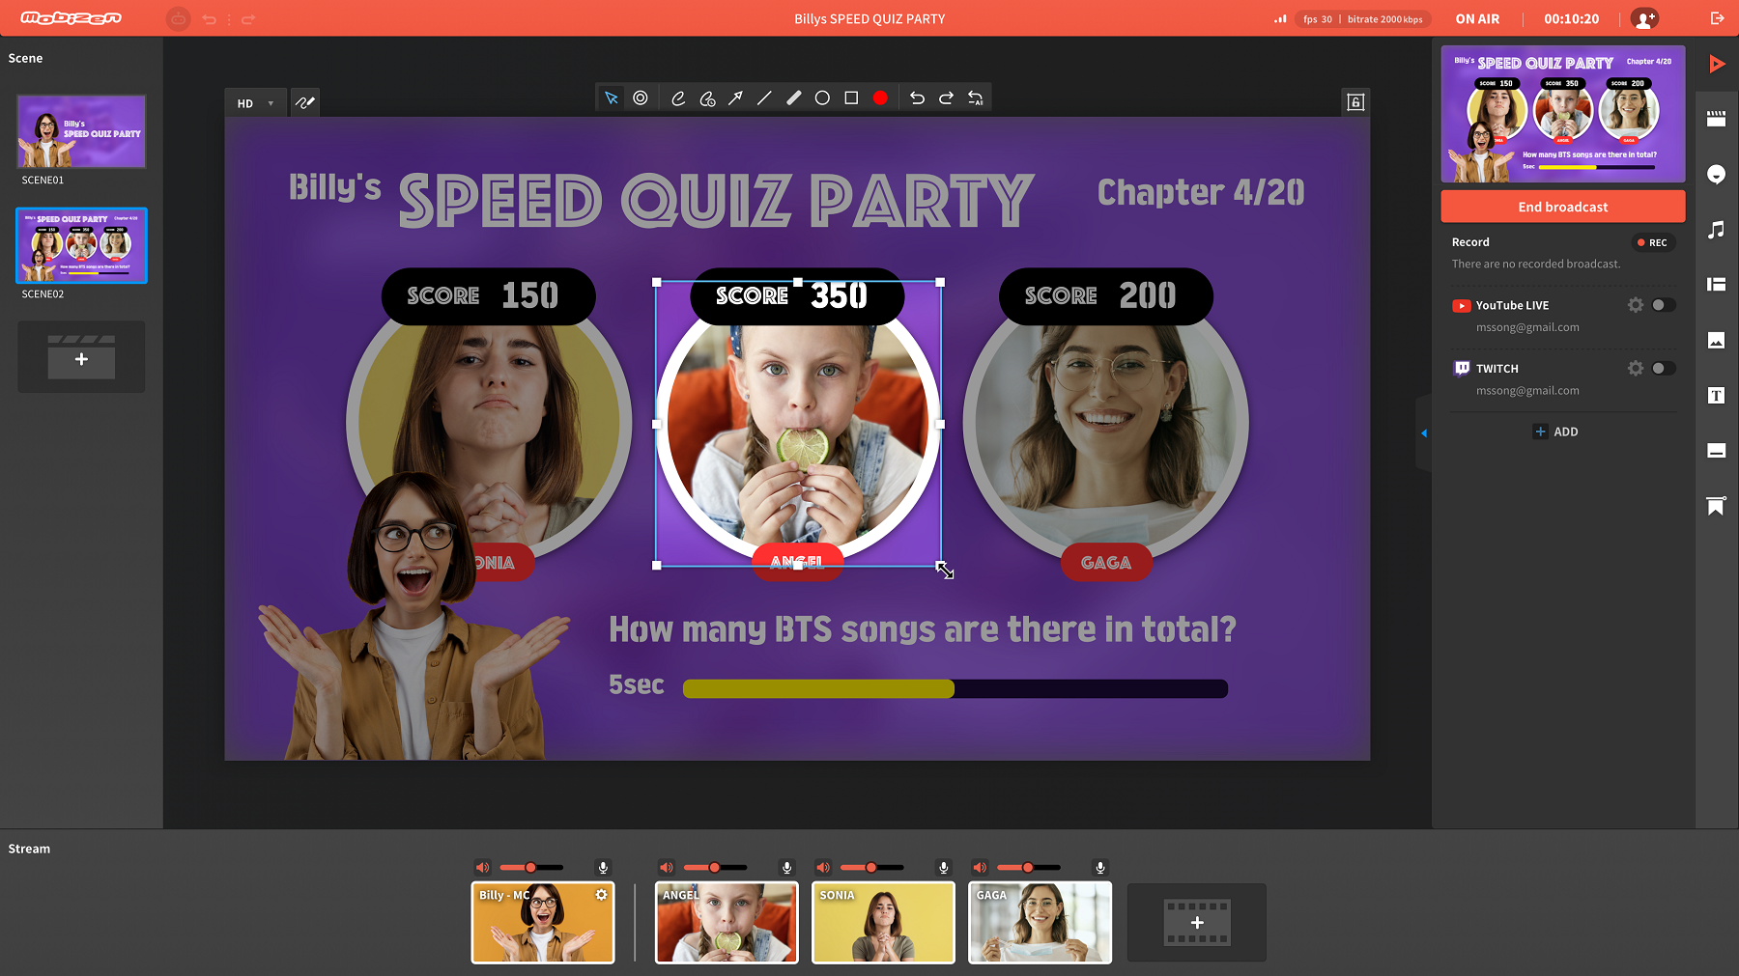This screenshot has width=1739, height=976.
Task: Pick the red color swatch
Action: pyautogui.click(x=880, y=98)
